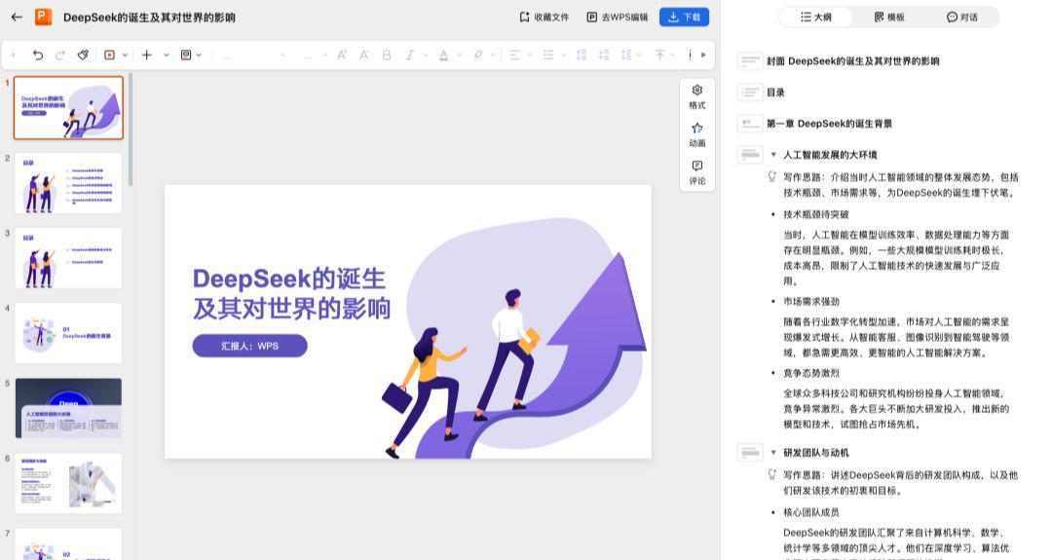Undo the last action
The image size is (1052, 560).
38,55
